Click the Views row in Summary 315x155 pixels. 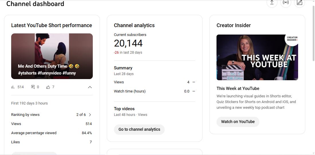154,82
